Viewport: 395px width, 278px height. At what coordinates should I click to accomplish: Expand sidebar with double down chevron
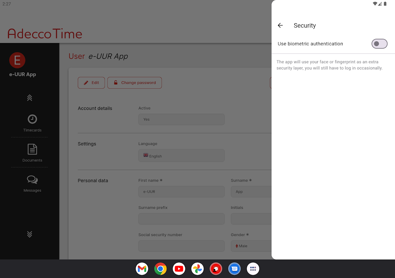click(30, 234)
